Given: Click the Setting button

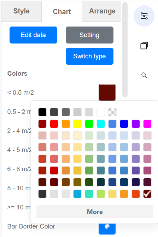Looking at the screenshot, I should pos(89,35).
